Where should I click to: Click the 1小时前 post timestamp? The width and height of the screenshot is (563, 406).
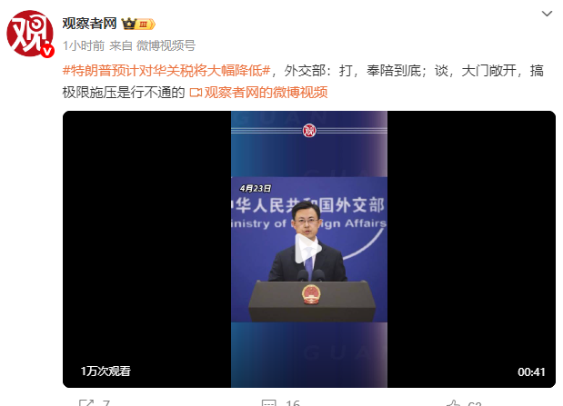pyautogui.click(x=84, y=45)
